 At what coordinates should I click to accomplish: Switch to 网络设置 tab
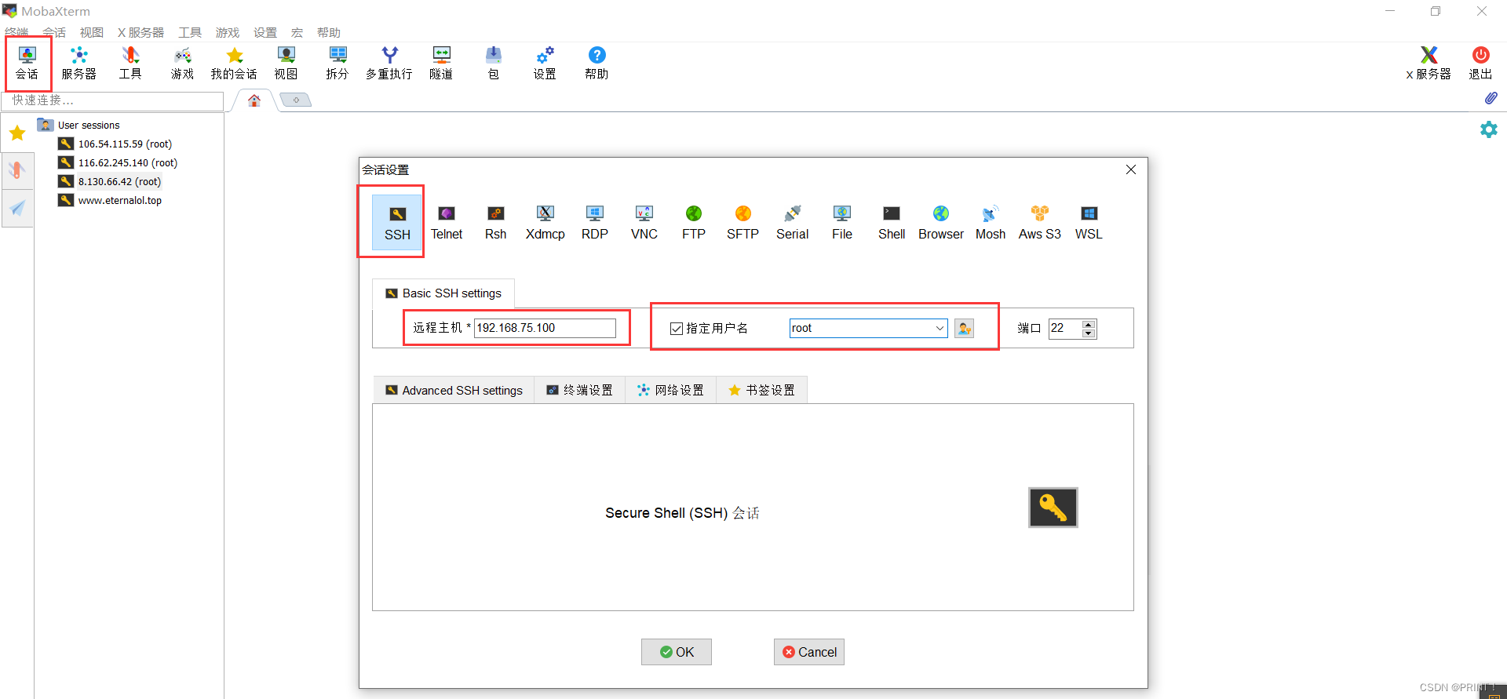[x=671, y=390]
